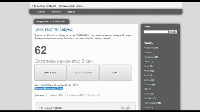Click the Разделы sidebar heading
Image resolution: width=200 pixels, height=112 pixels.
148,43
